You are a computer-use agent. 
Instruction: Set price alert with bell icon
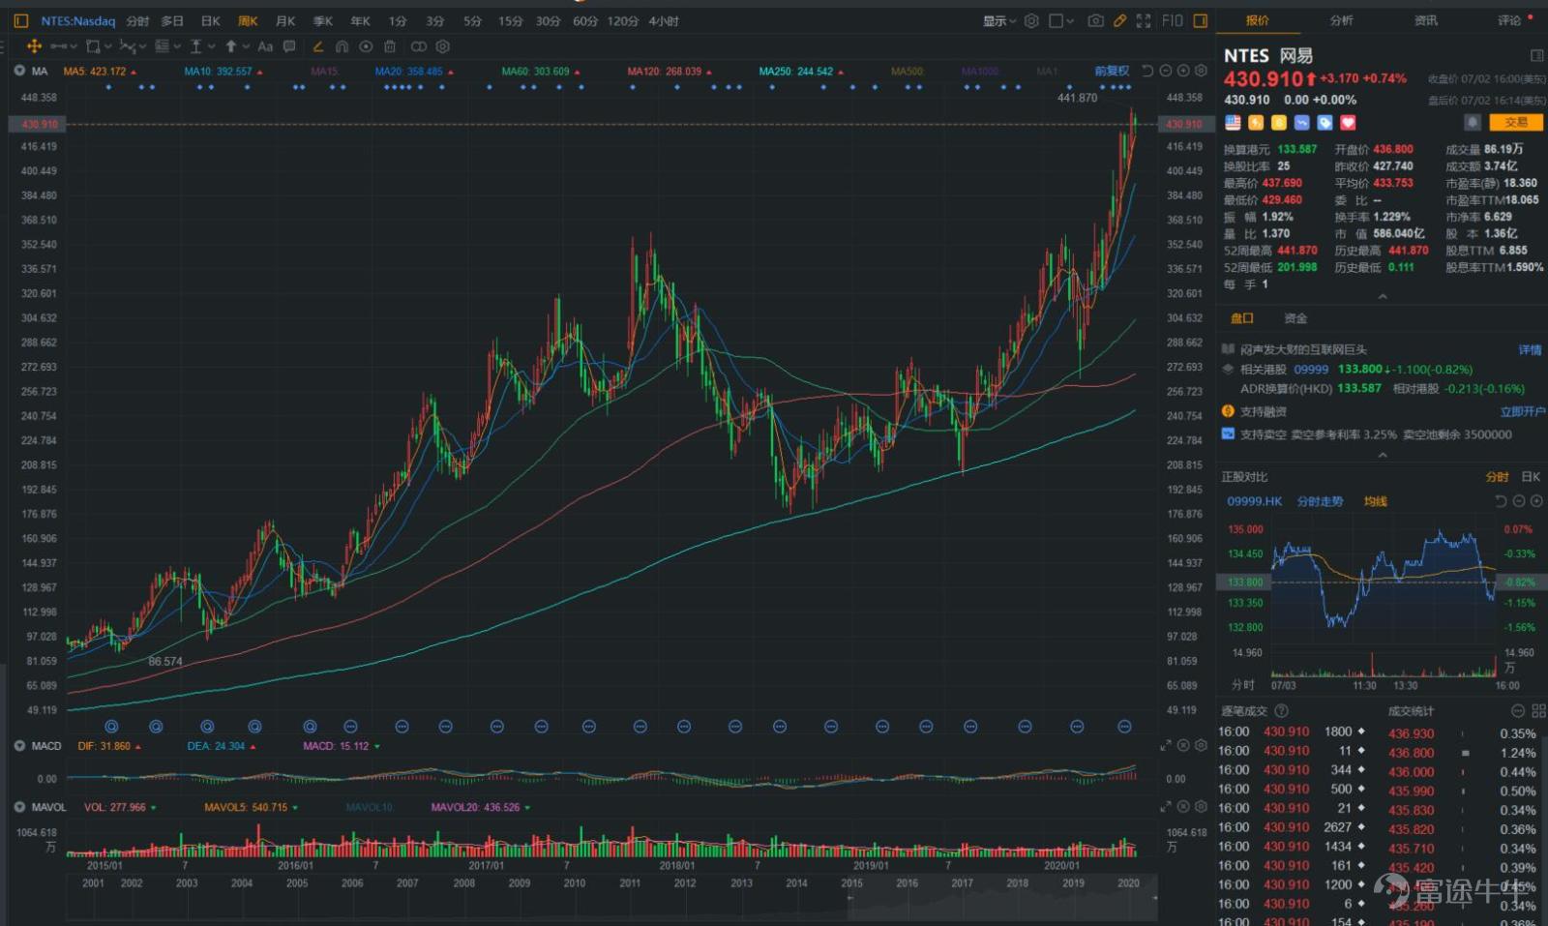point(1472,122)
